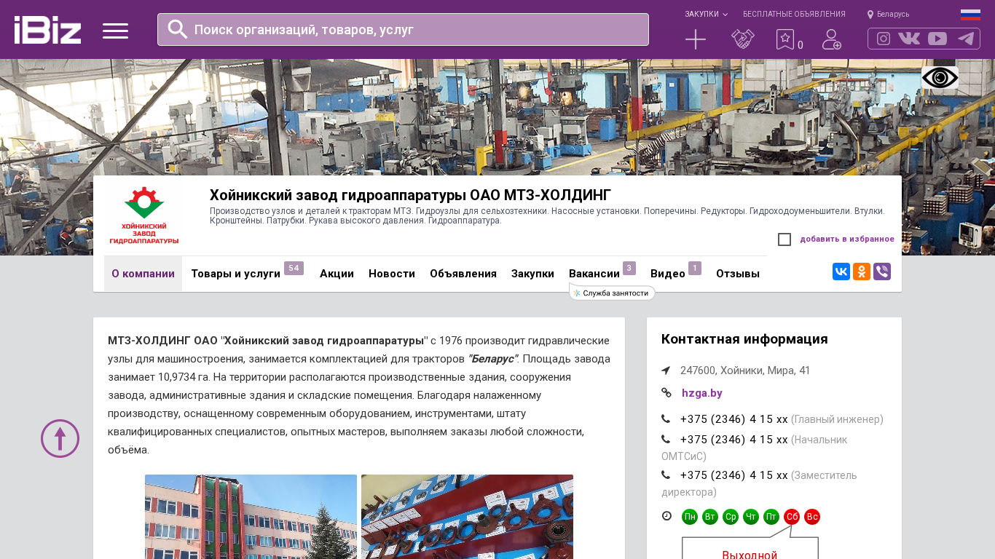Select the Чт weekday circle
This screenshot has height=559, width=995.
pyautogui.click(x=751, y=517)
